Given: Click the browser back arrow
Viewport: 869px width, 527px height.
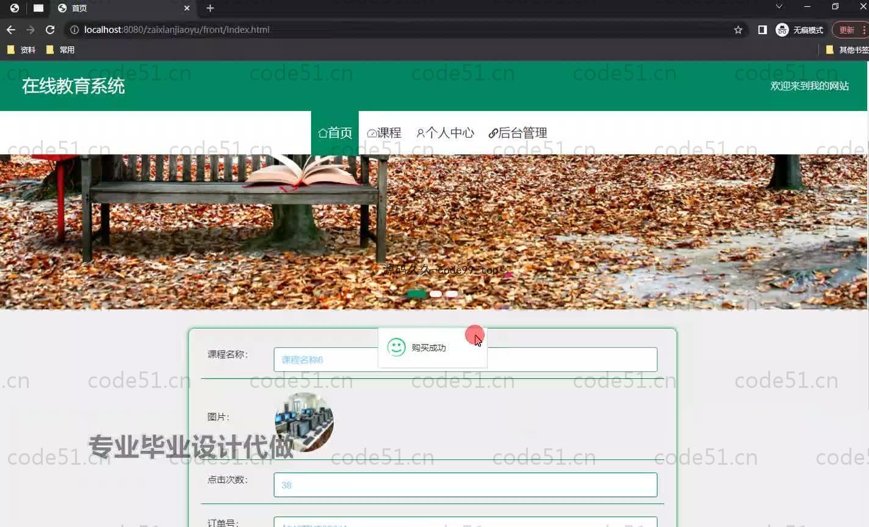Looking at the screenshot, I should point(11,30).
